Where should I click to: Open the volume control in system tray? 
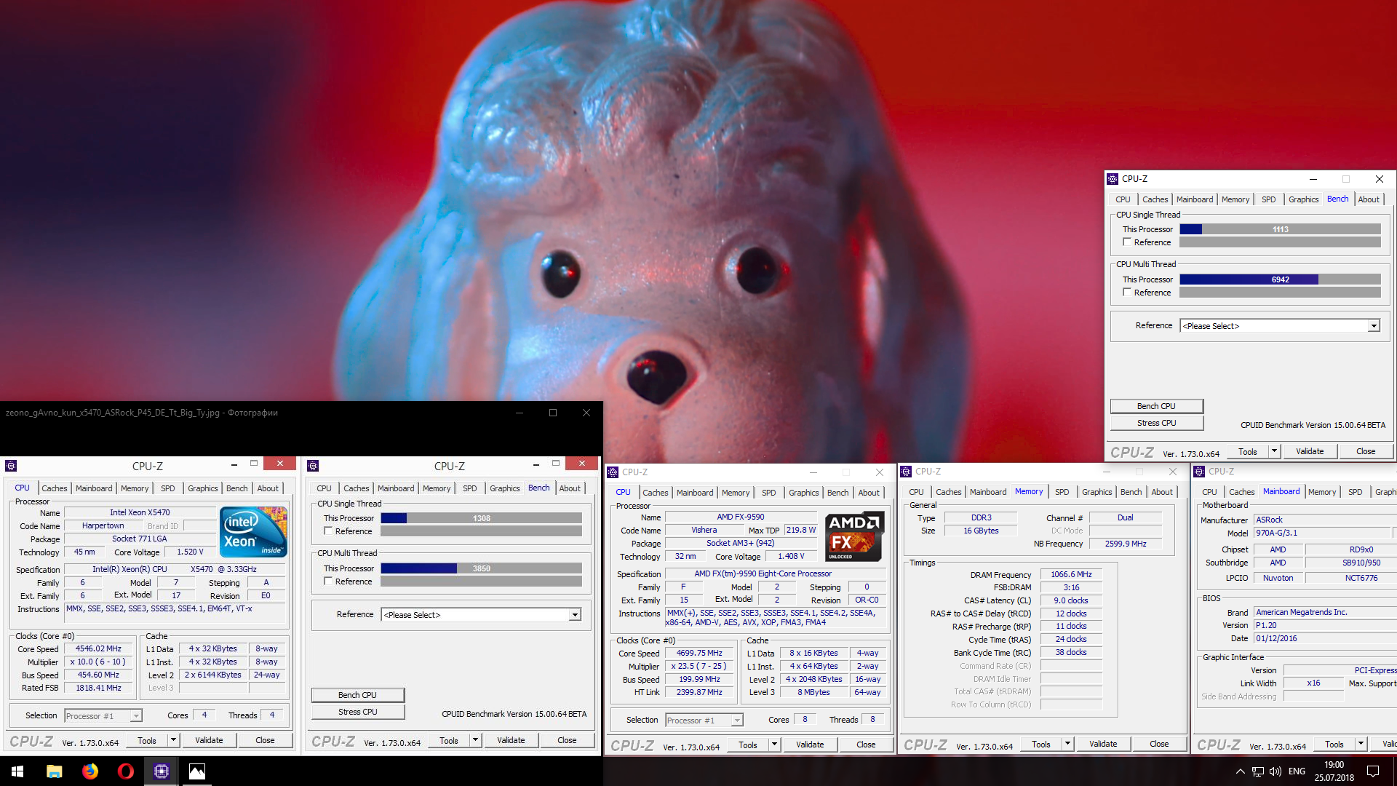(x=1275, y=771)
